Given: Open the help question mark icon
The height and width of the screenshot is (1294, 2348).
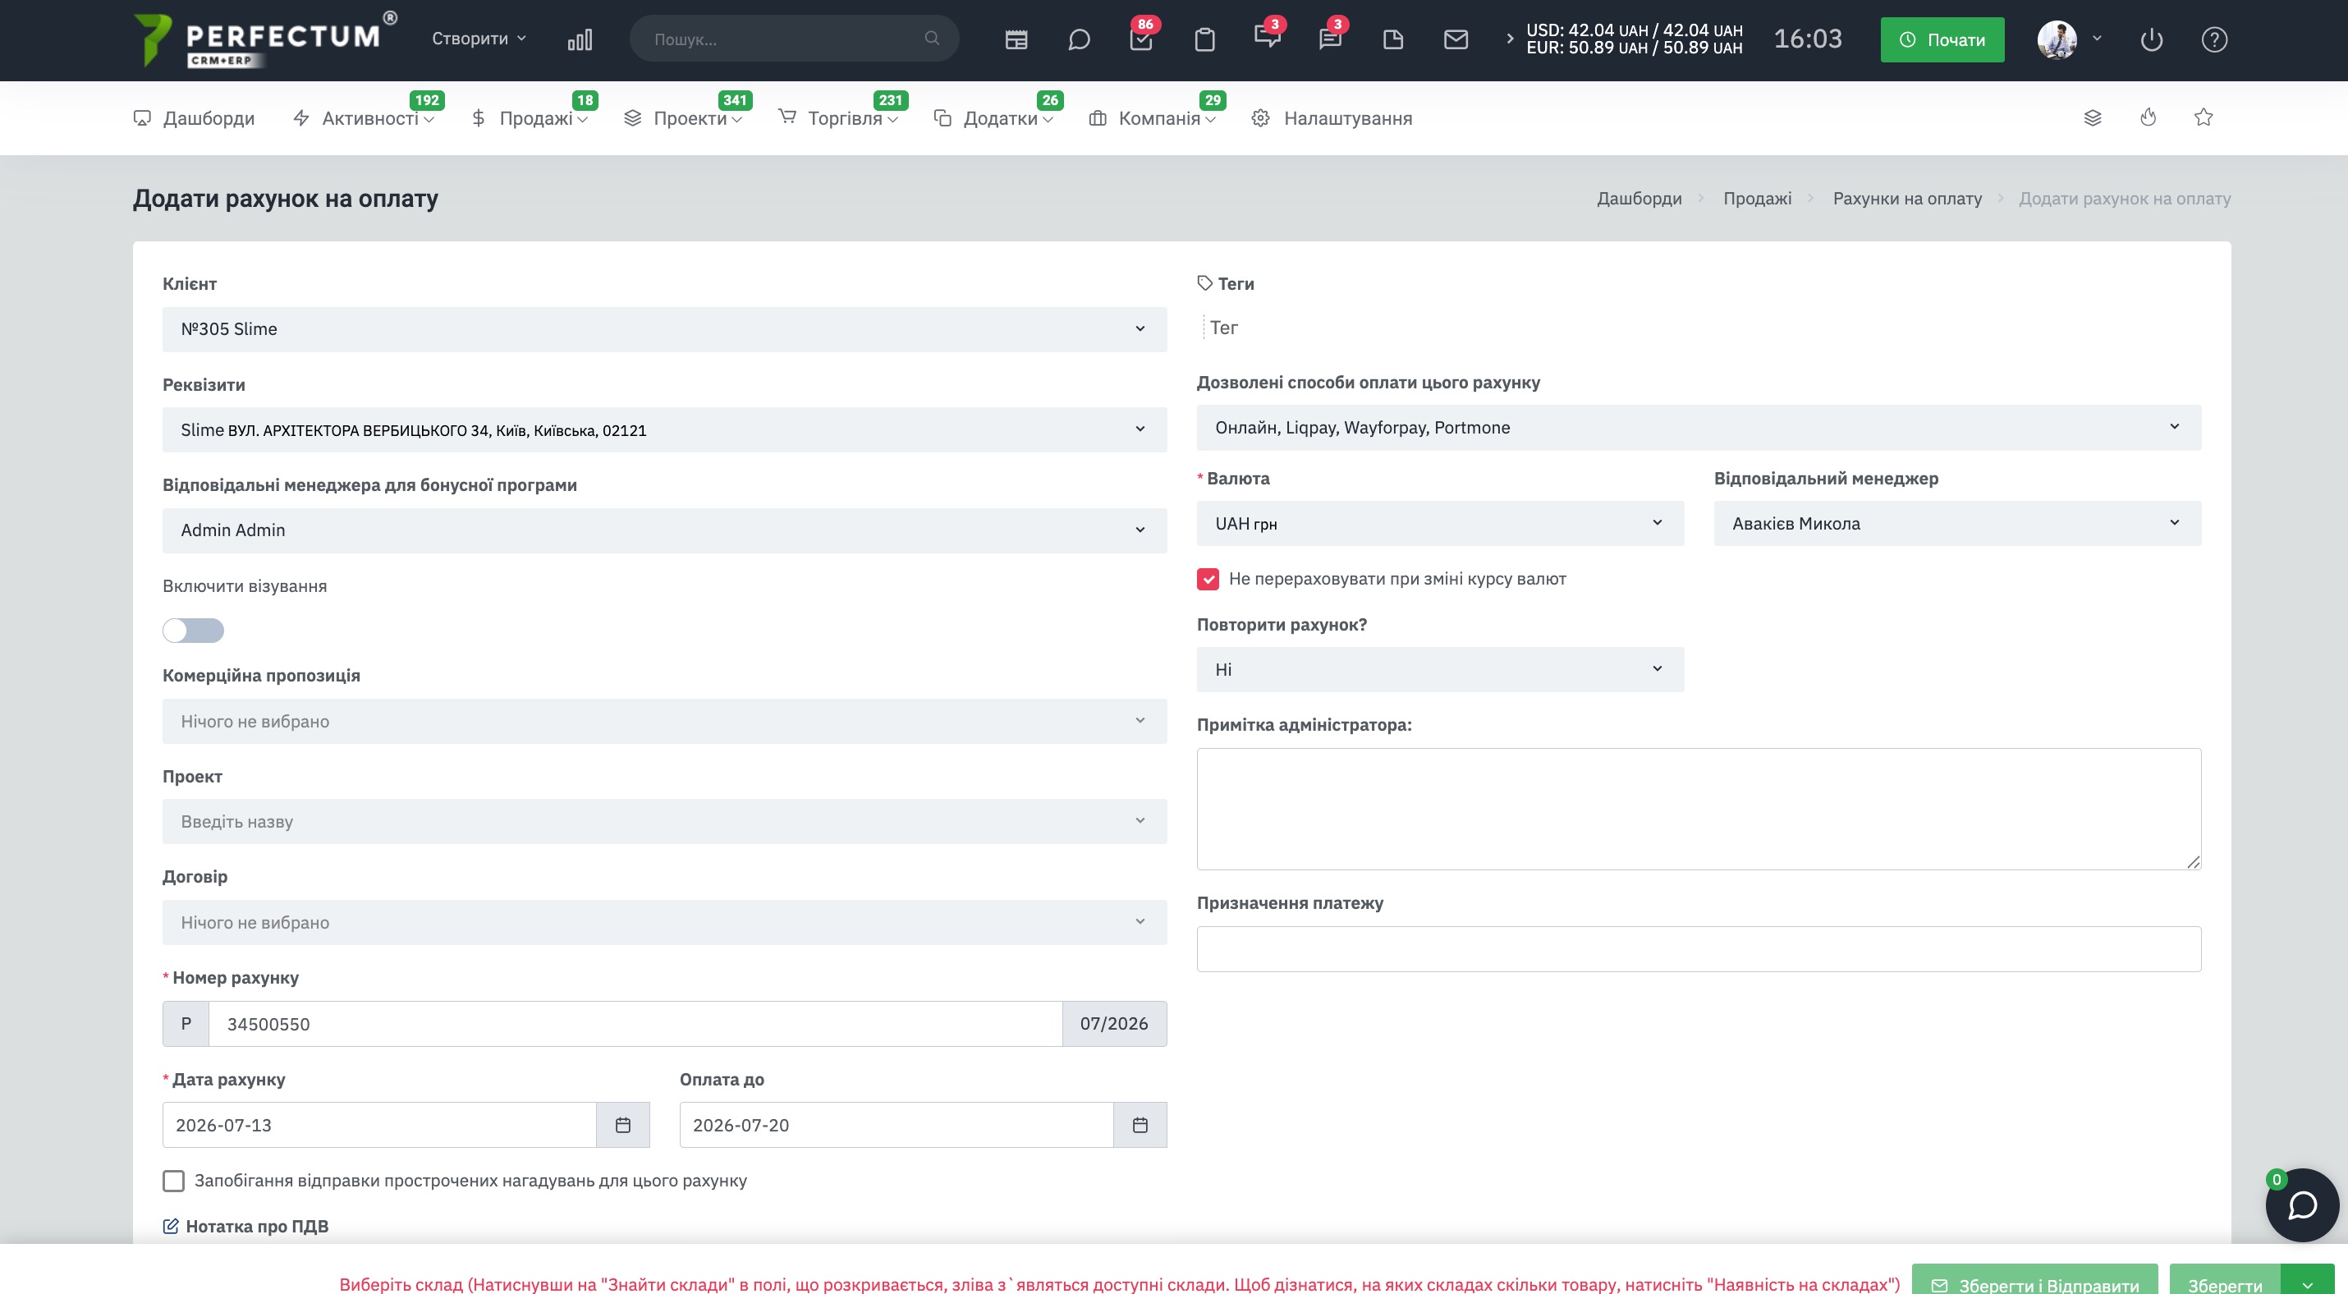Looking at the screenshot, I should (x=2214, y=39).
